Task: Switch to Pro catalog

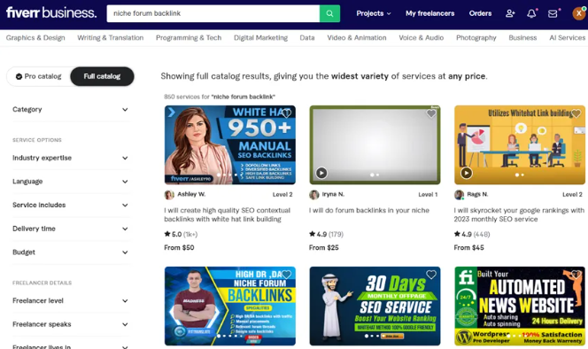Action: pos(39,76)
